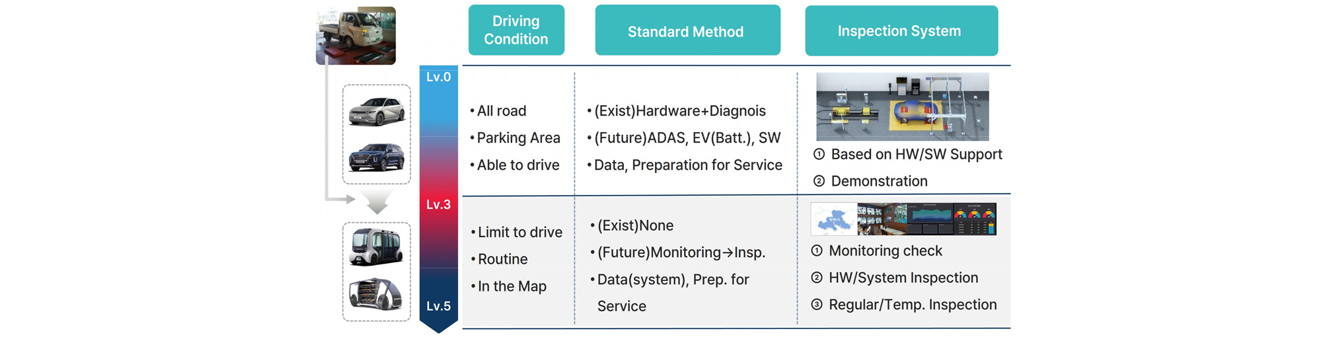Click Based on HW/SW Support item
Viewport: 1327px width, 339px height.
click(907, 155)
